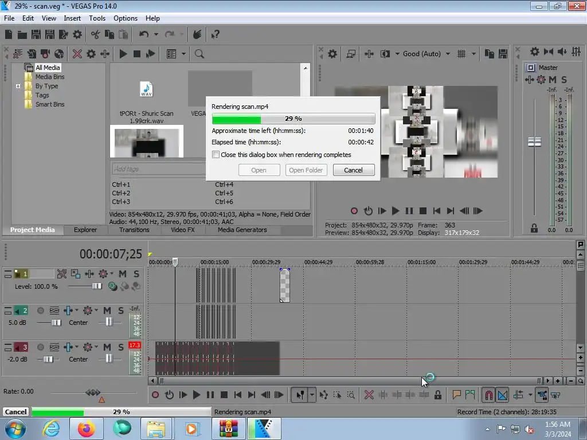Switch to the Transitions tab
This screenshot has height=440, width=587.
point(134,230)
